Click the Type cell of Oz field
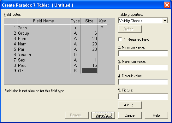The height and width of the screenshot is (123, 172). pyautogui.click(x=75, y=71)
